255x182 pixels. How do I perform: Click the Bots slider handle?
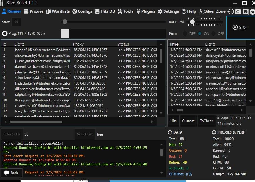192,22
